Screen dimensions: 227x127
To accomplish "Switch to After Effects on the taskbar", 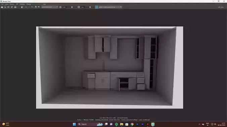I will (x=142, y=124).
